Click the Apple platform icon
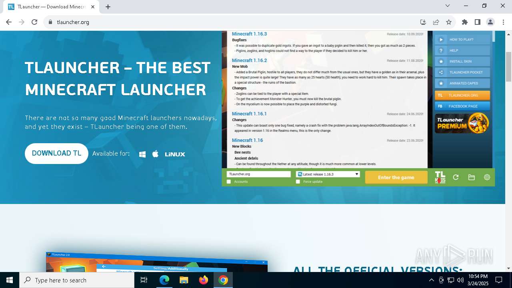Image resolution: width=512 pixels, height=288 pixels. click(x=156, y=154)
